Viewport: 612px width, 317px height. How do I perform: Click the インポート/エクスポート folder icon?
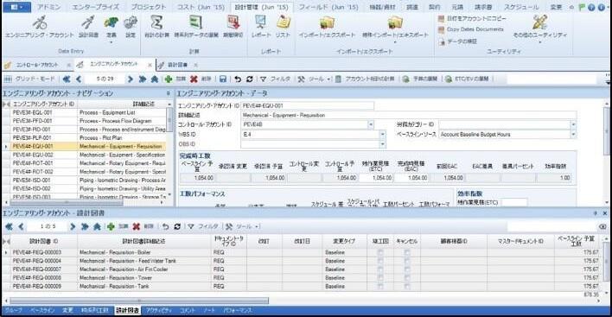327,23
